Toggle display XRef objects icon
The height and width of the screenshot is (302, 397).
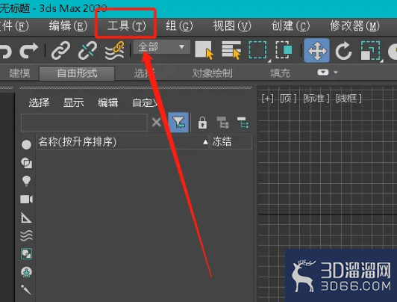pos(26,272)
